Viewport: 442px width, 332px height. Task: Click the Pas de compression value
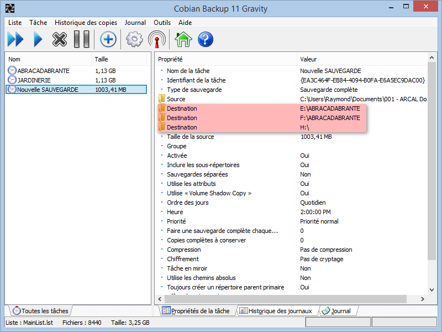tap(326, 250)
